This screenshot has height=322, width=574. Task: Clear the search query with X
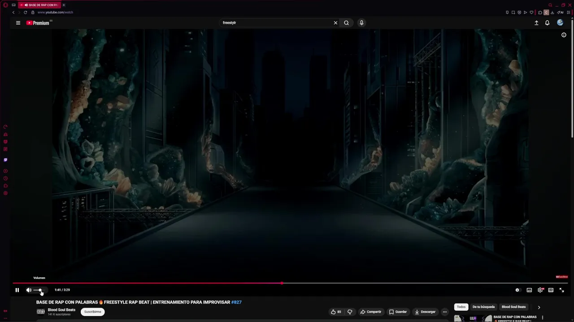coord(335,23)
